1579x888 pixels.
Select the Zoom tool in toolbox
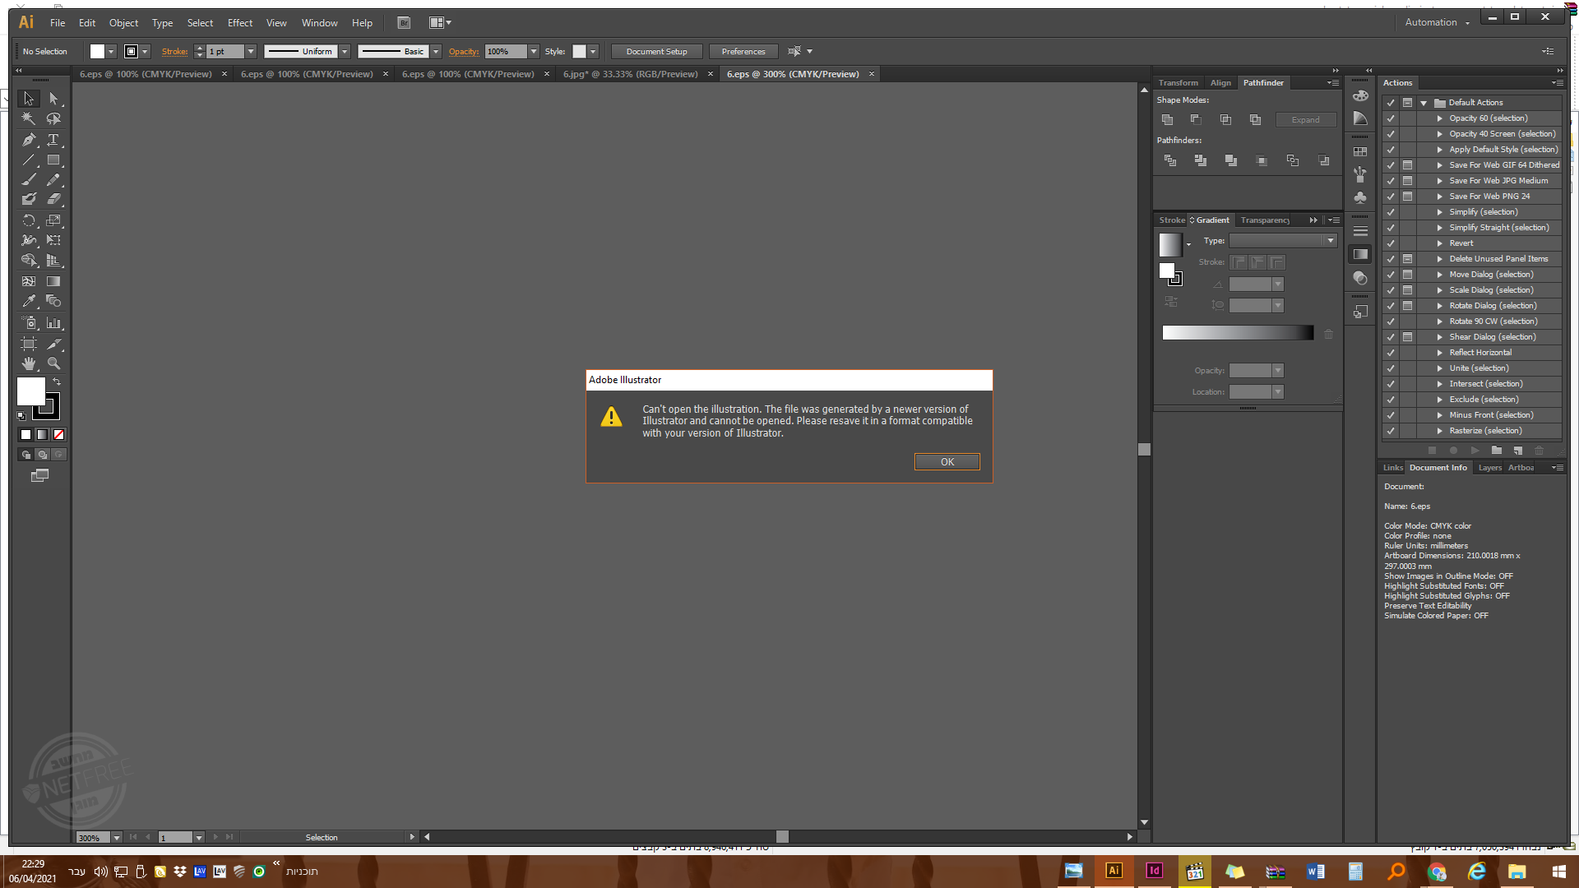click(53, 363)
